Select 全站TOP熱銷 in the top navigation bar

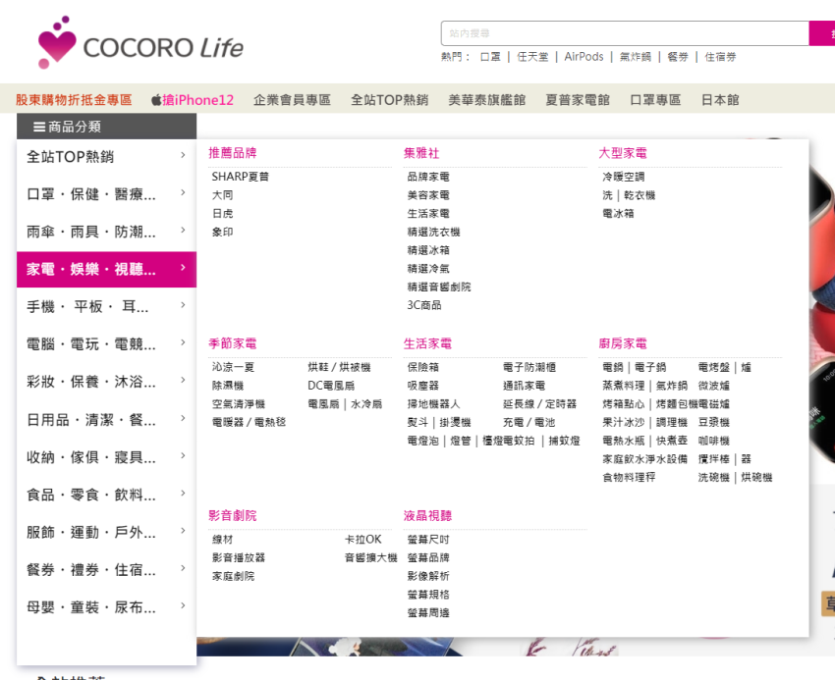[x=389, y=100]
